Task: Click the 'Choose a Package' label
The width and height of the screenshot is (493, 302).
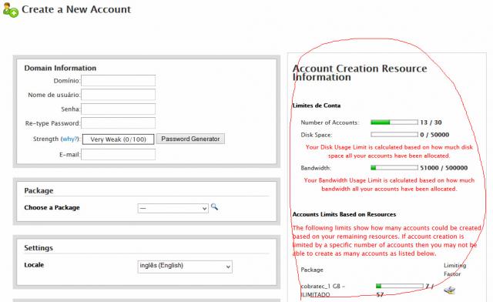Action: tap(52, 208)
